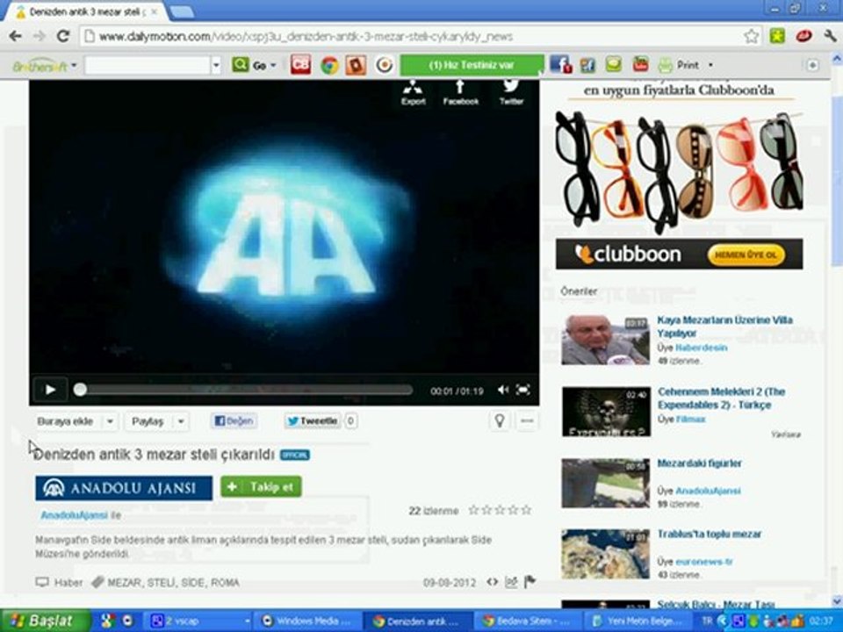Play the video

(50, 390)
